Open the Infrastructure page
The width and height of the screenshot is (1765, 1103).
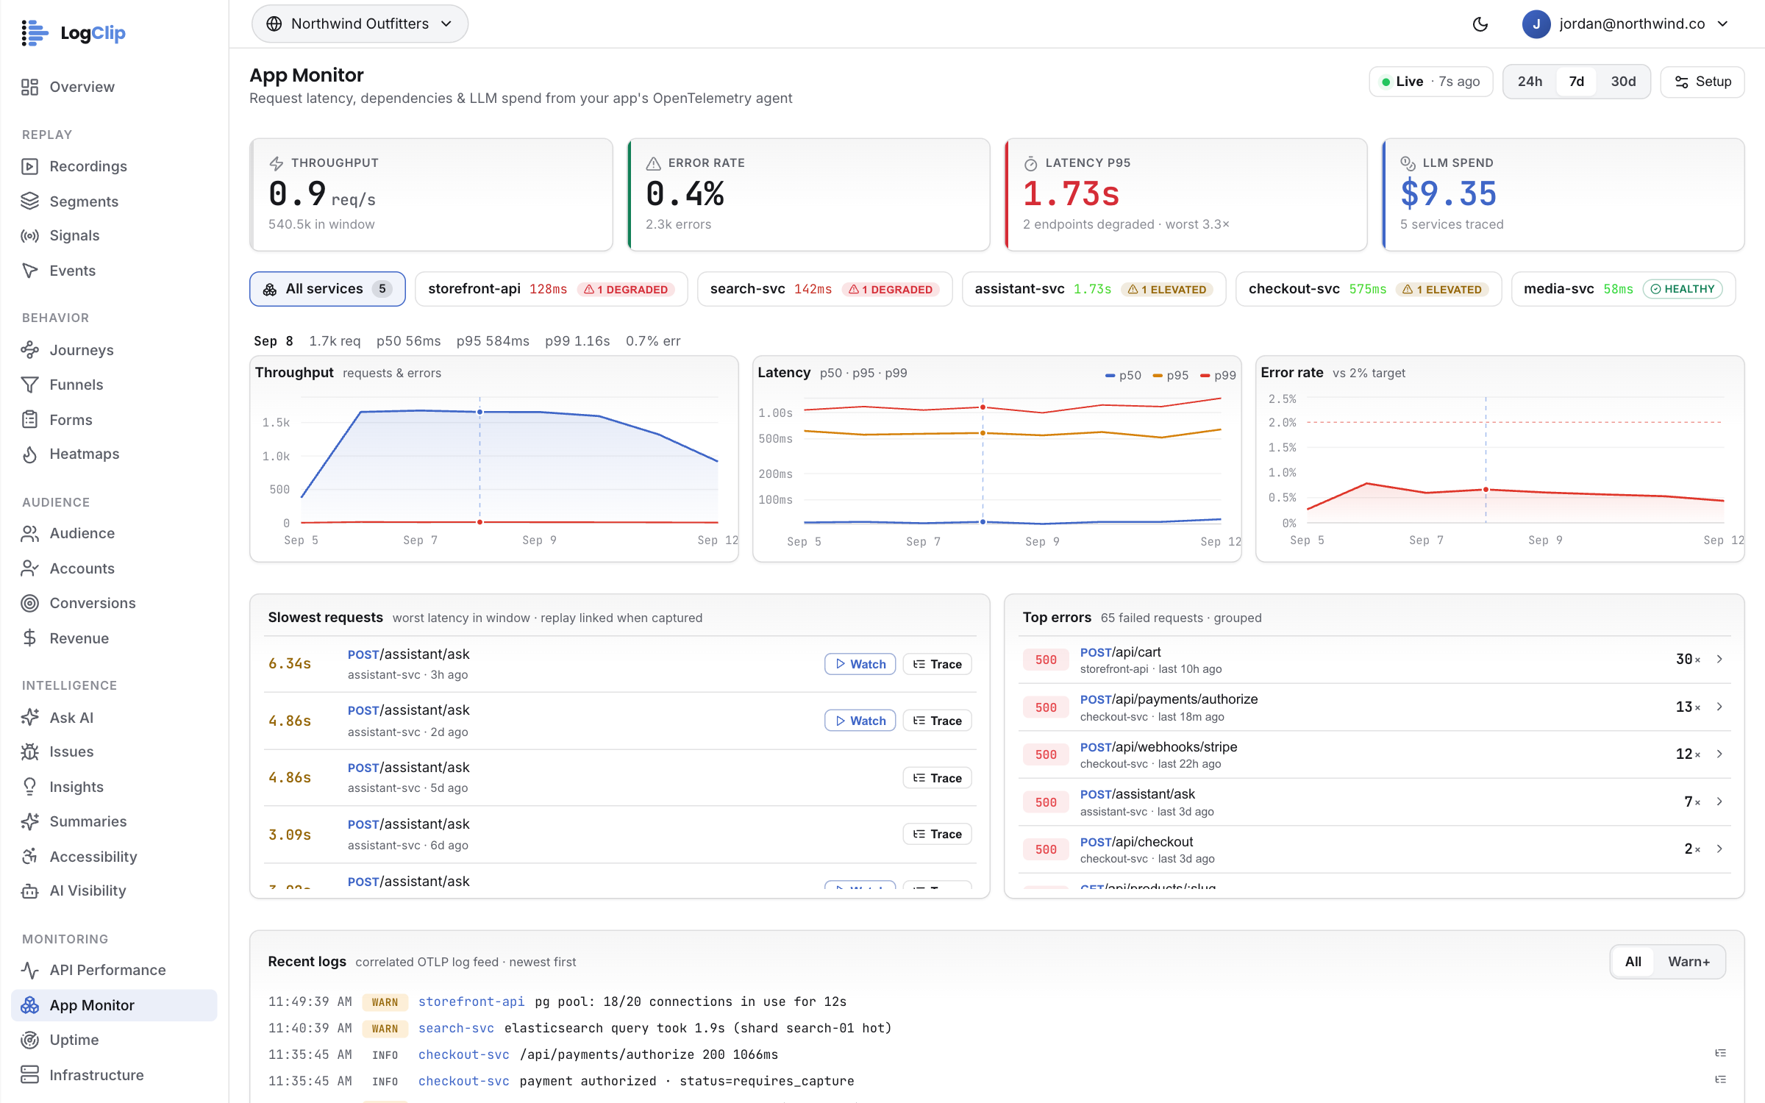(114, 1074)
